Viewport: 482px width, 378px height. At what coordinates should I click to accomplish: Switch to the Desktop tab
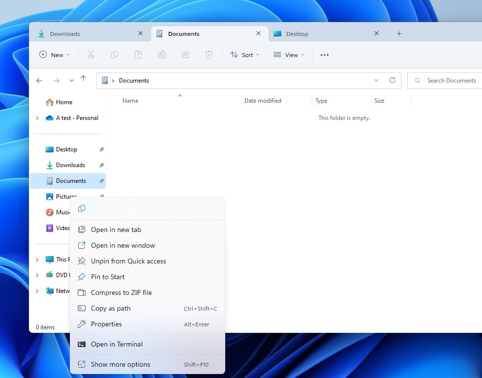pyautogui.click(x=320, y=34)
